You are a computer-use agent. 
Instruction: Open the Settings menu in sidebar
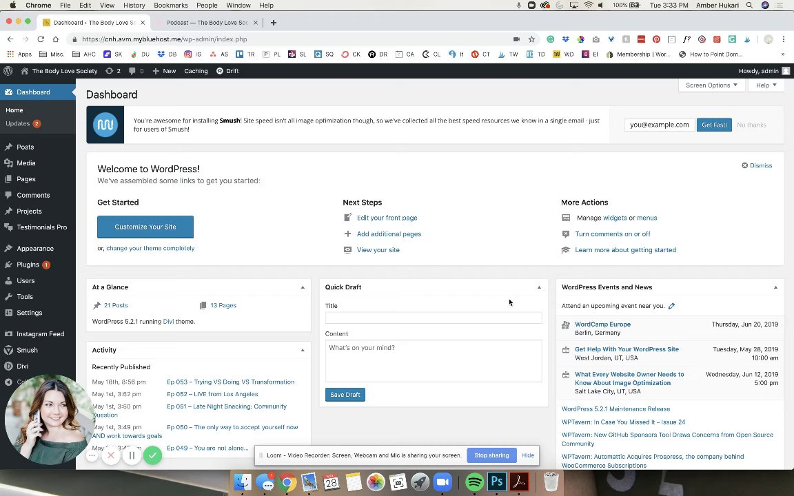(29, 313)
